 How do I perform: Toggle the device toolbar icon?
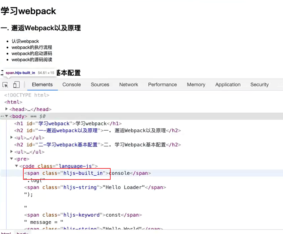point(16,85)
